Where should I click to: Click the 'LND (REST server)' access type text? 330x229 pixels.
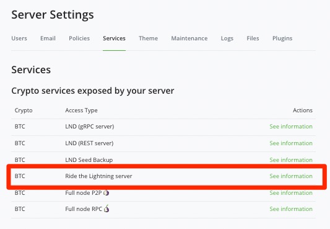(89, 143)
